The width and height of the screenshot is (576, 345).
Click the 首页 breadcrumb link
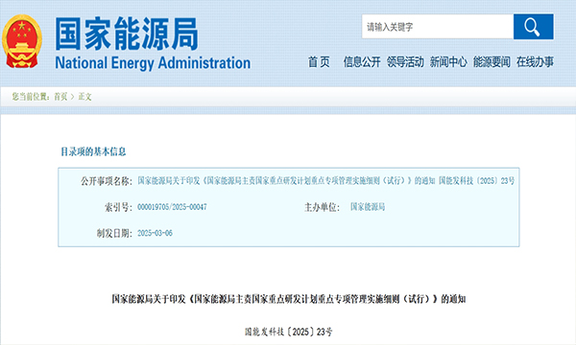coord(60,97)
